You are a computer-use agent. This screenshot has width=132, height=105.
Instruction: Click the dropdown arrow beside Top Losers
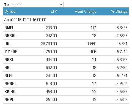[61, 4]
